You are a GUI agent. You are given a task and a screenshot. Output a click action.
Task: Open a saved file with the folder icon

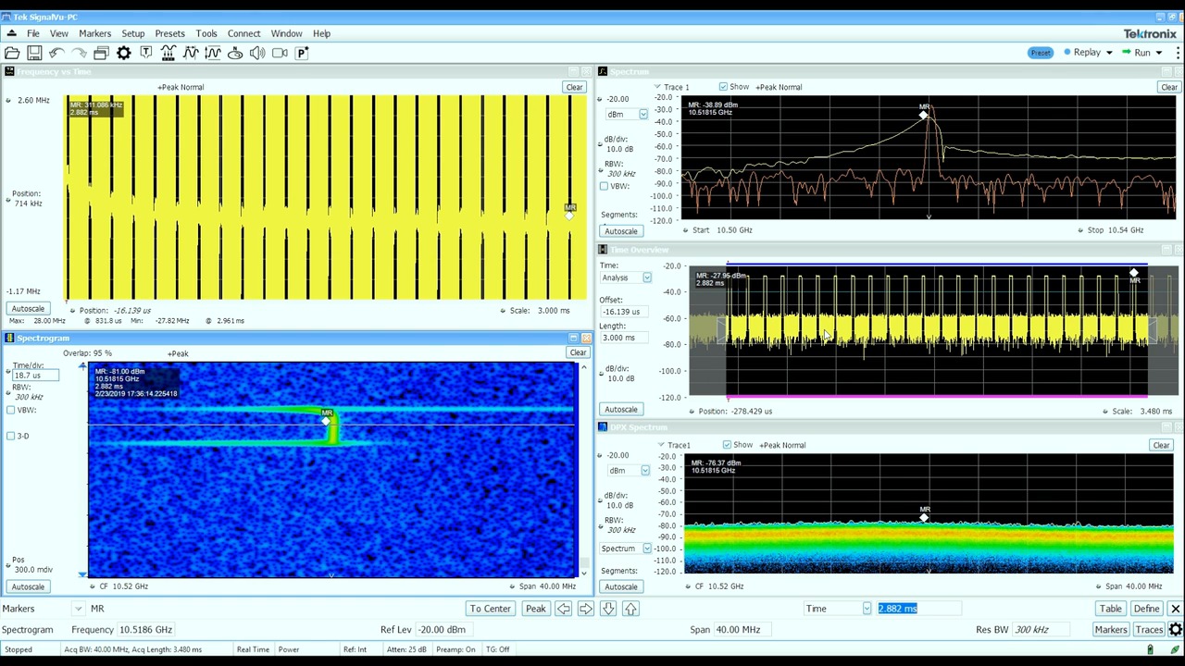(12, 53)
